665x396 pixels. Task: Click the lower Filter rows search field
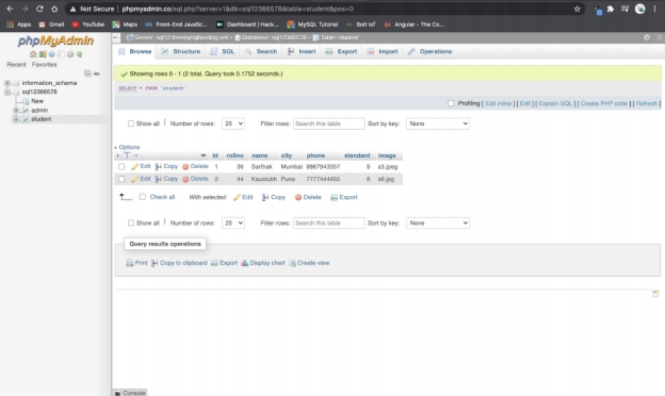tap(329, 224)
